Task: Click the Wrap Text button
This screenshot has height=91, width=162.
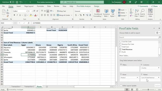Action: click(62, 11)
